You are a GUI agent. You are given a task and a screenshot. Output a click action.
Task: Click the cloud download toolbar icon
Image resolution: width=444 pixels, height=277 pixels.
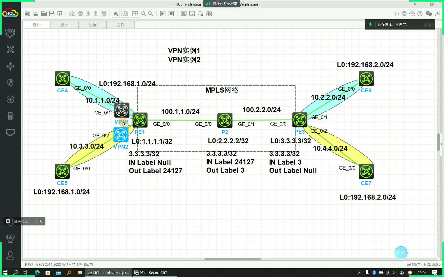point(72,14)
